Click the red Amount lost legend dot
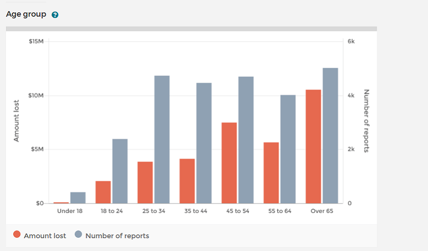Screen dimensions: 428x251 (x=17, y=234)
